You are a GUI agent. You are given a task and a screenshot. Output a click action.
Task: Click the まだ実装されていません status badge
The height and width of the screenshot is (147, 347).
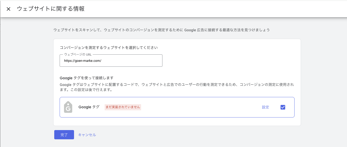[x=123, y=107]
